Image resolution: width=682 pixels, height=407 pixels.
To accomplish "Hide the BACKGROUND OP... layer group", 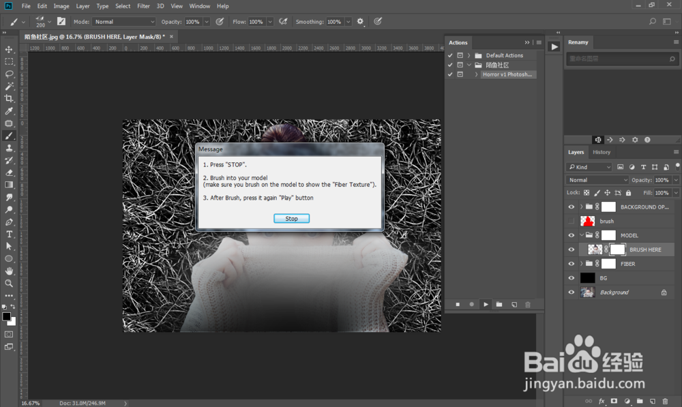I will (572, 207).
